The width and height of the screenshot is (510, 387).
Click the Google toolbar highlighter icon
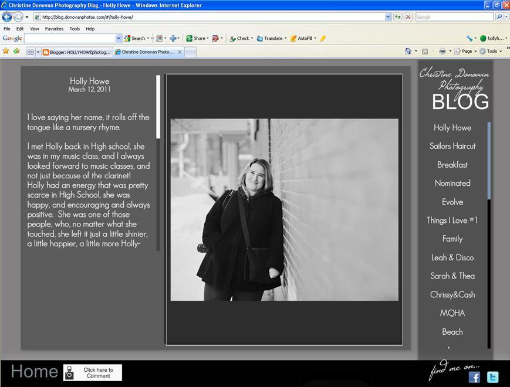tap(323, 38)
